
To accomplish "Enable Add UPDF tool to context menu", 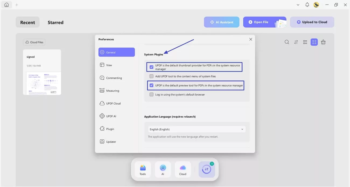I will 152,76.
